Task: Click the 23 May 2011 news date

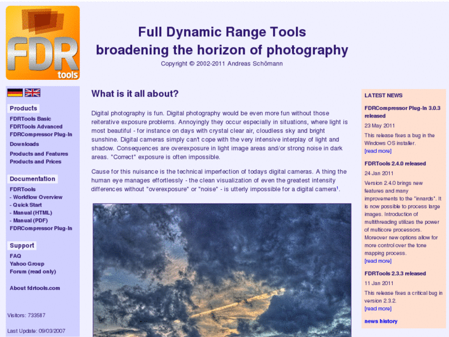Action: (380, 126)
